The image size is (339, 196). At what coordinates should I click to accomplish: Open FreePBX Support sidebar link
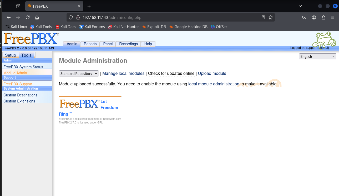(18, 84)
